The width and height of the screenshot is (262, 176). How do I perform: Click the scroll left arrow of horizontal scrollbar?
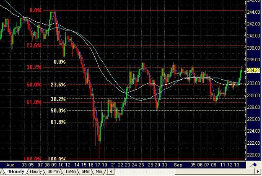pos(111,171)
